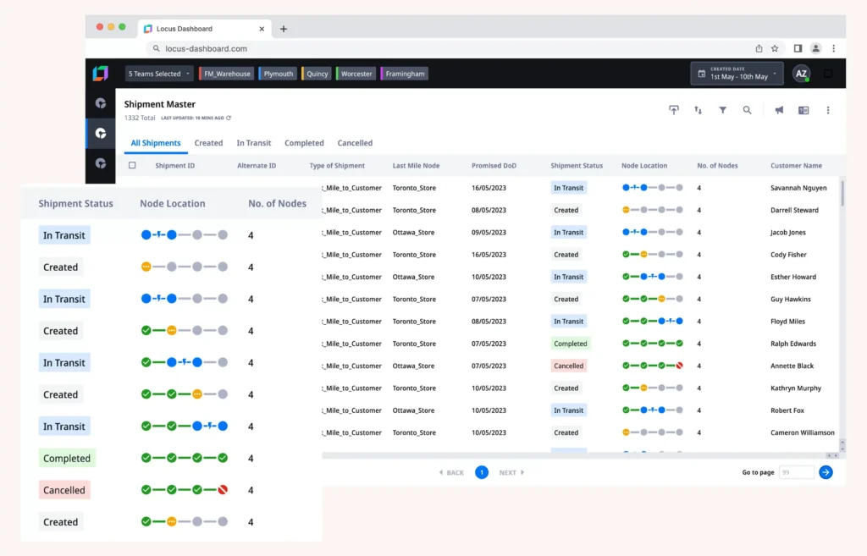Toggle the select-all checkbox in table header
867x556 pixels.
[132, 166]
